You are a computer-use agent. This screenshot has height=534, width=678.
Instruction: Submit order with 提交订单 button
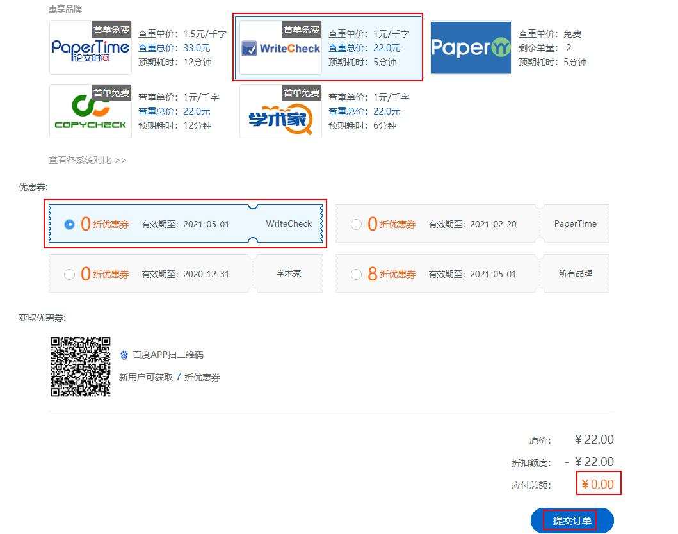[x=572, y=521]
